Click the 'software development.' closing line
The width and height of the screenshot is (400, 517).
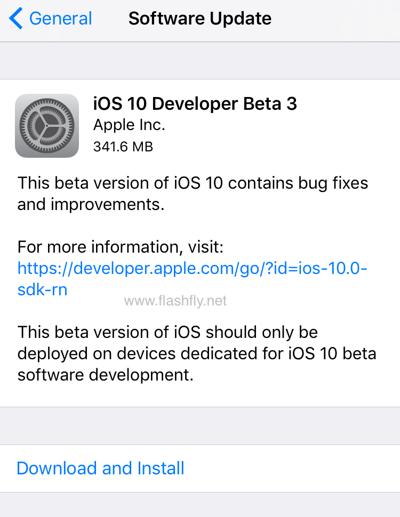(105, 375)
